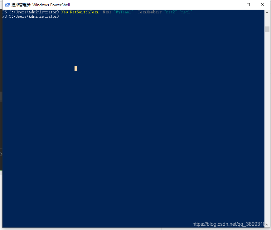Minimize the Windows PowerShell window
The width and height of the screenshot is (271, 230).
point(234,5)
